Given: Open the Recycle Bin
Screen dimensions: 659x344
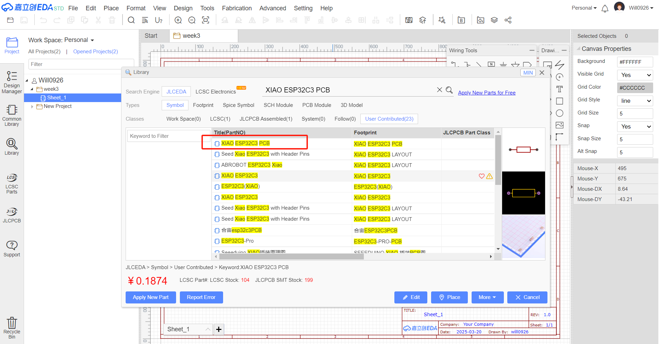Looking at the screenshot, I should (12, 328).
